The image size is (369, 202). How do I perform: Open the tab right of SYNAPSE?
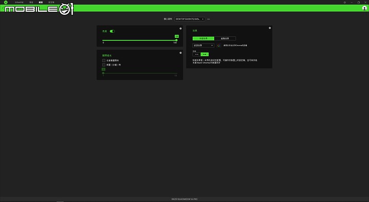pyautogui.click(x=31, y=3)
